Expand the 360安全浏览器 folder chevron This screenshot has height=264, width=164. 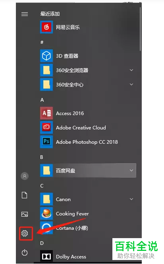point(131,70)
